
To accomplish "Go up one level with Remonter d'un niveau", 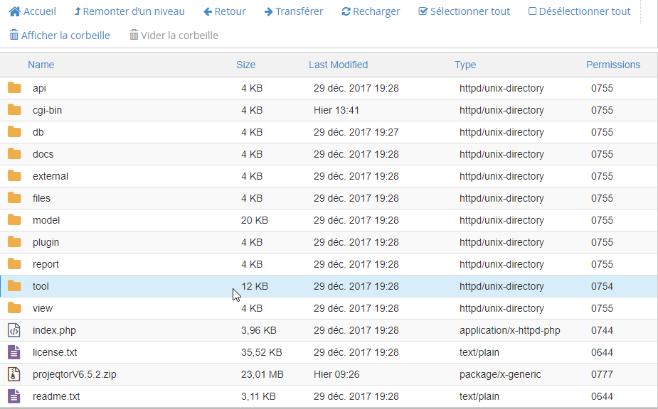I will click(x=129, y=11).
